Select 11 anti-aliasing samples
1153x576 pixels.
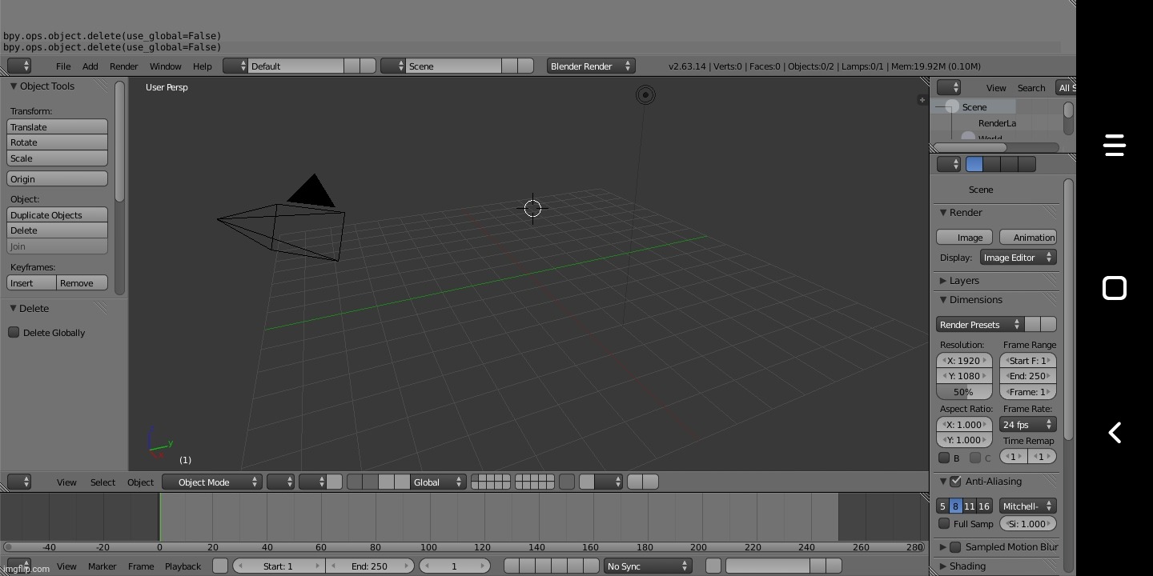click(x=970, y=506)
